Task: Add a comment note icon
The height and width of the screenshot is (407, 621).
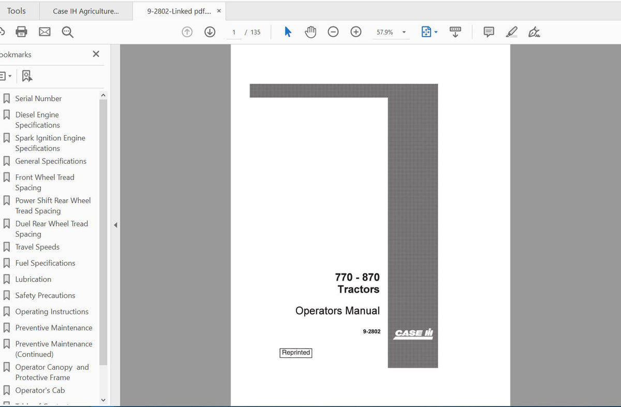Action: pos(489,32)
